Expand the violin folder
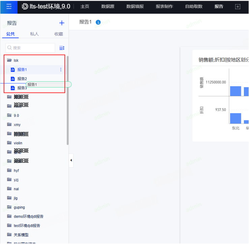The width and height of the screenshot is (249, 245). click(9, 143)
